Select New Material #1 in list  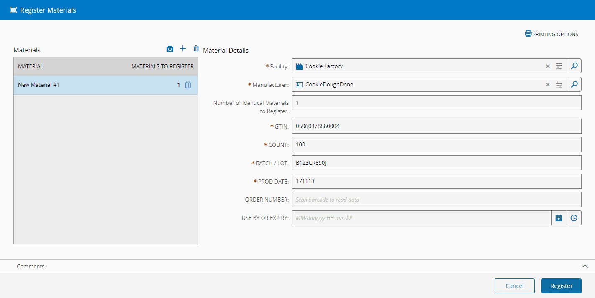point(84,85)
